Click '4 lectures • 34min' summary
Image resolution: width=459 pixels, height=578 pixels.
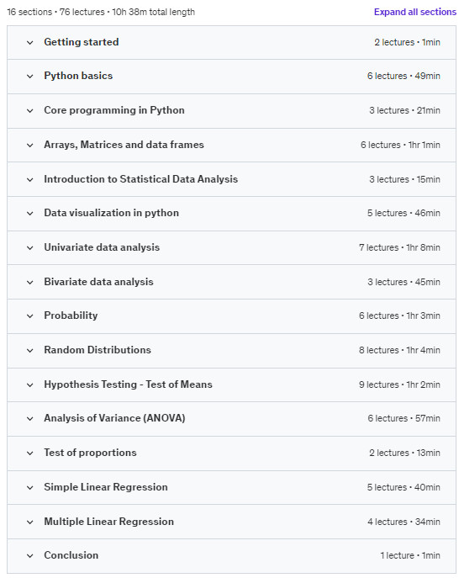point(404,522)
